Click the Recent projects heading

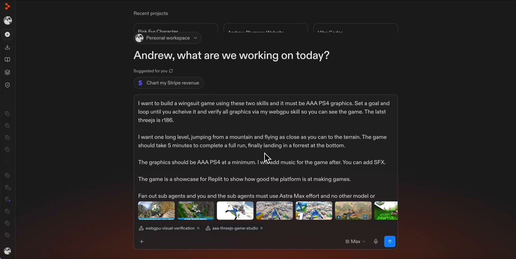pyautogui.click(x=151, y=13)
